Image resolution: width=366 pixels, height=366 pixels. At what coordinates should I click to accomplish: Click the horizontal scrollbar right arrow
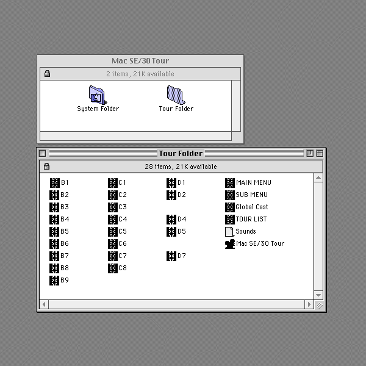click(x=309, y=304)
